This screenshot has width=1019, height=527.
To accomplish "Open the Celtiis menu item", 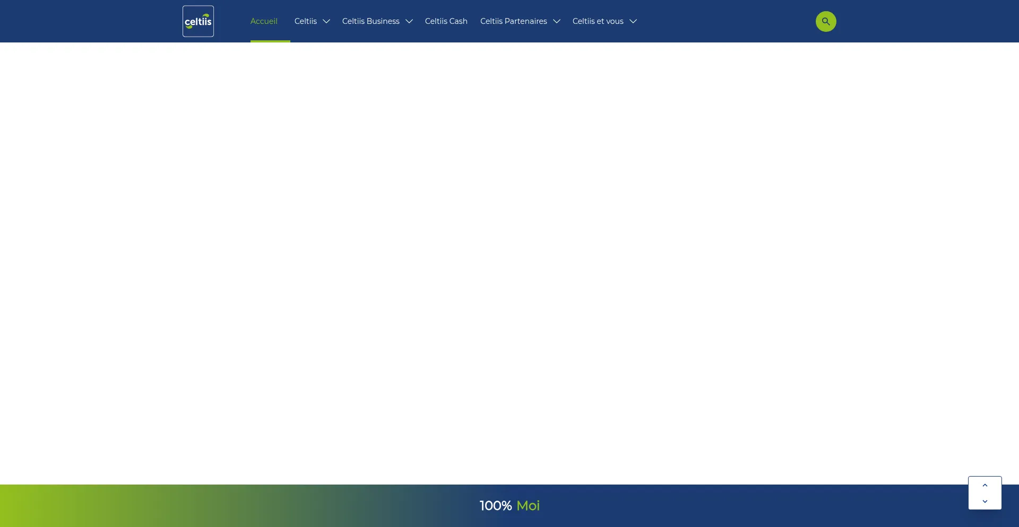I will pyautogui.click(x=306, y=21).
